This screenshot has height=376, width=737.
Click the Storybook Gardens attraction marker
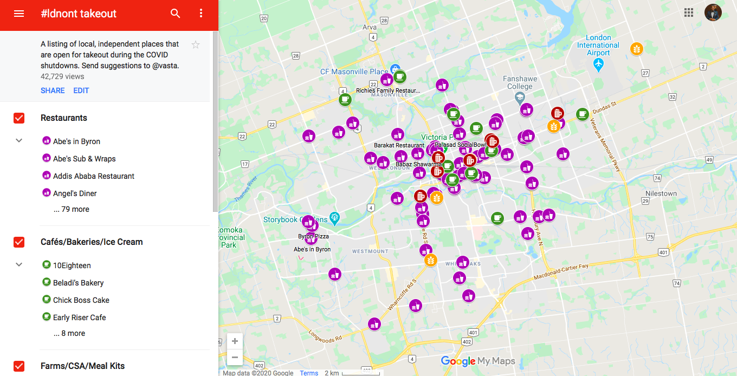tap(334, 218)
